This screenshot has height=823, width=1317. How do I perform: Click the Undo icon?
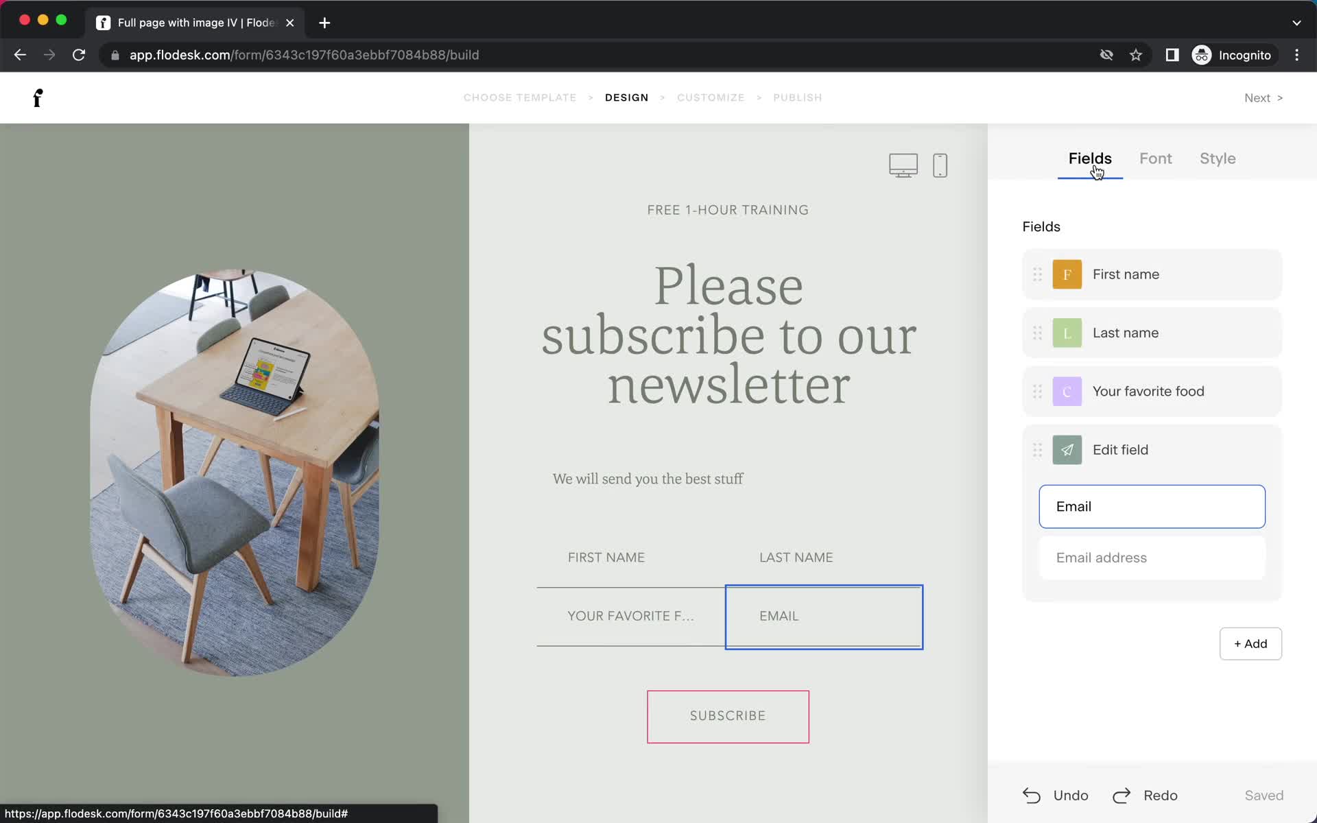click(1032, 796)
